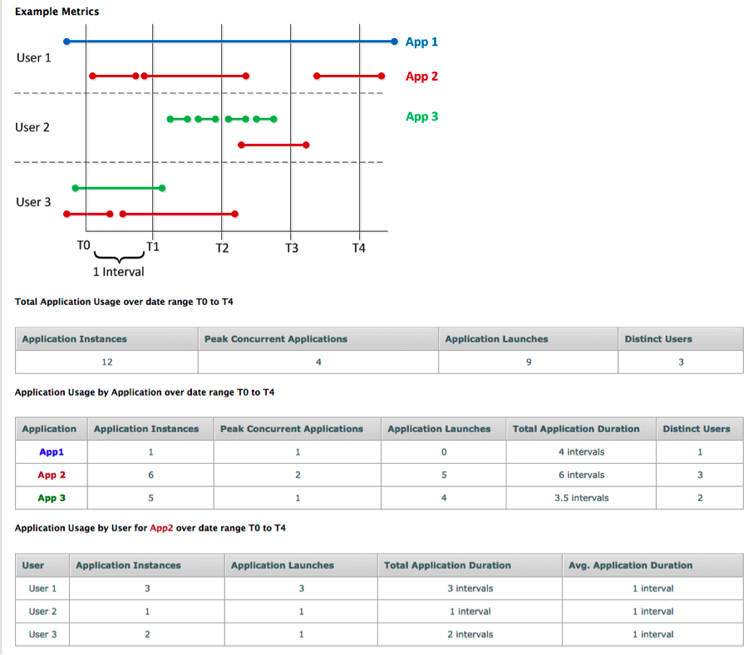748x655 pixels.
Task: Open the red App 2 link in the application table
Action: [51, 475]
